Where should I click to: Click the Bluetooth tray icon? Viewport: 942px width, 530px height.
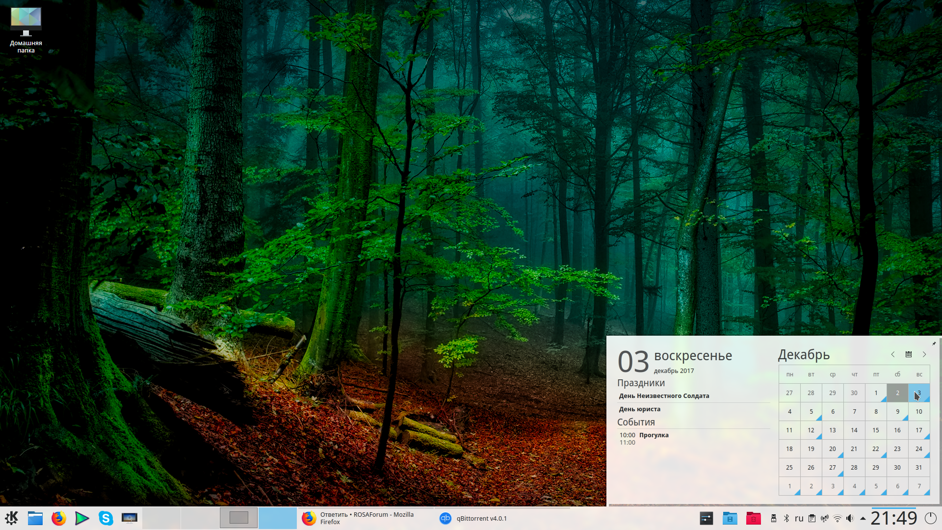(786, 518)
